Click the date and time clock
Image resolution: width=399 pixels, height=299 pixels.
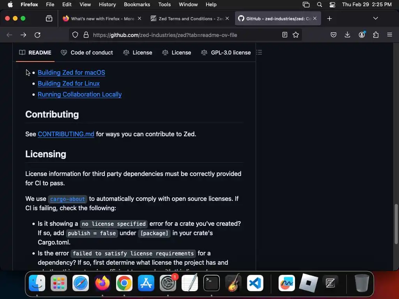(x=367, y=5)
